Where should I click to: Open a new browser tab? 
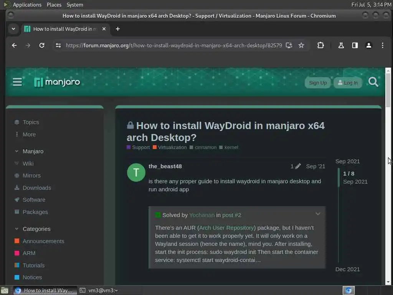pyautogui.click(x=117, y=29)
